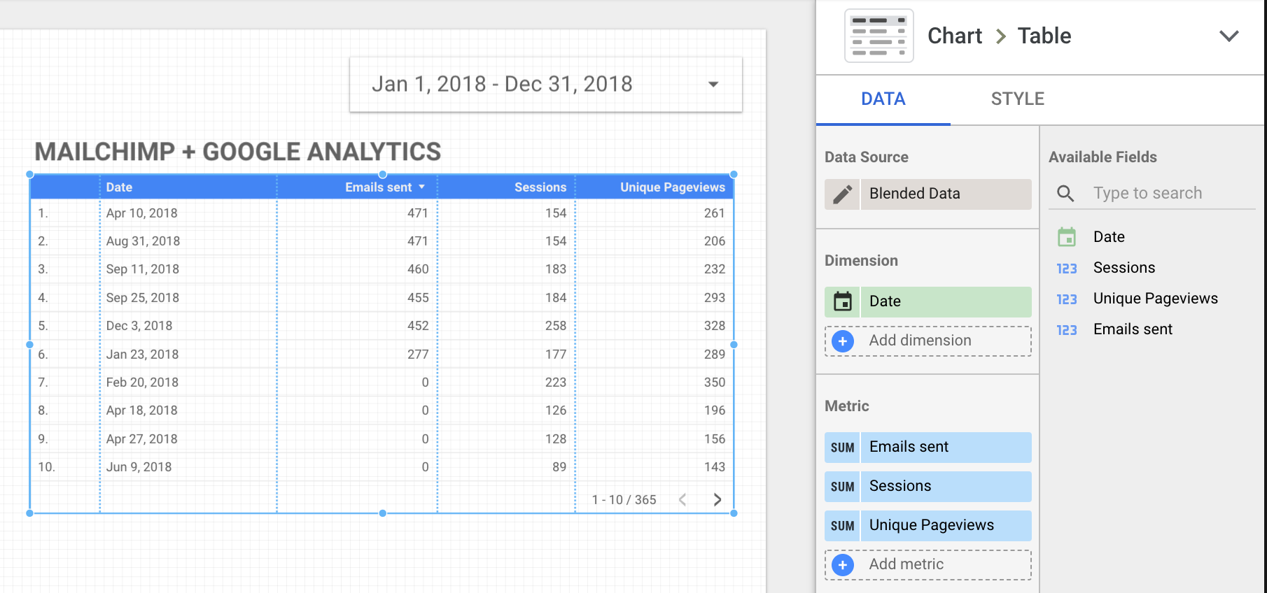Select Sessions in Available Fields list
Image resolution: width=1267 pixels, height=593 pixels.
point(1124,268)
